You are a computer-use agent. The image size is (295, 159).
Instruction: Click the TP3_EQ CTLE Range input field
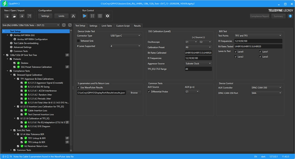pyautogui.click(x=198, y=69)
